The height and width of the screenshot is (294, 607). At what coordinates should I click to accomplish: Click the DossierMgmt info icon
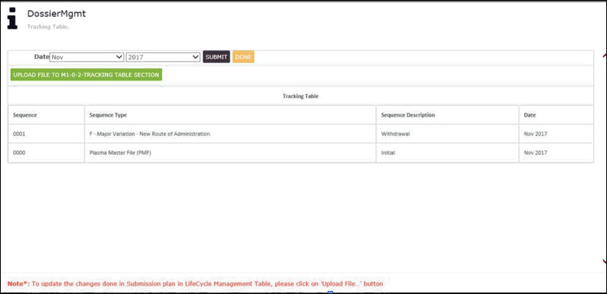point(12,18)
